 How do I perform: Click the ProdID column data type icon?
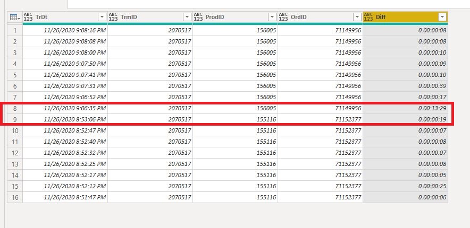[x=198, y=17]
